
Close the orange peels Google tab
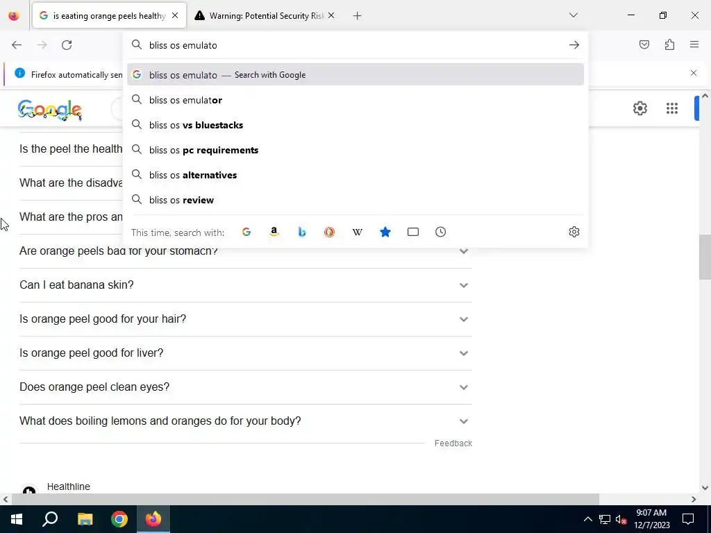[175, 15]
